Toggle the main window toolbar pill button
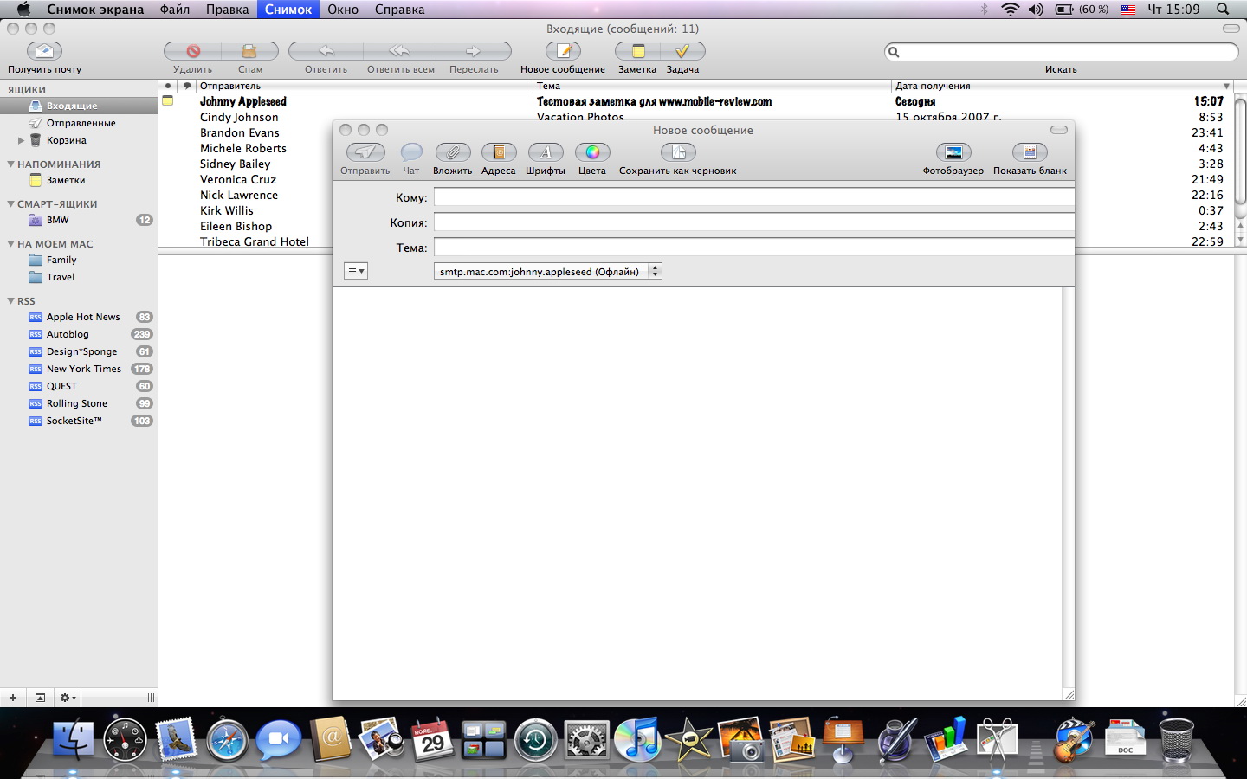Screen dimensions: 1247x779 click(x=1231, y=29)
